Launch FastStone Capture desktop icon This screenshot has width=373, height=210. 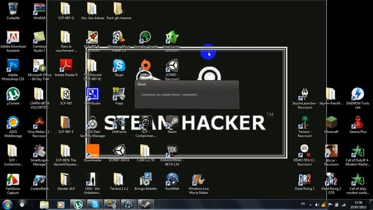13,184
